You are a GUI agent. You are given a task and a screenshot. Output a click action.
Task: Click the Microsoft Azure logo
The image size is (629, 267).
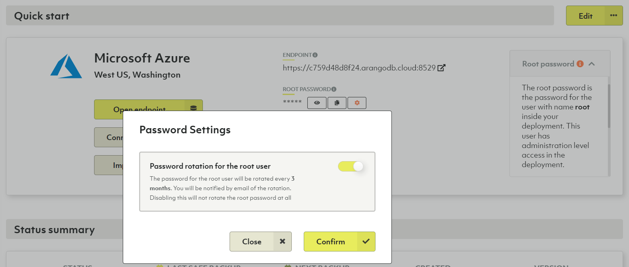[66, 66]
